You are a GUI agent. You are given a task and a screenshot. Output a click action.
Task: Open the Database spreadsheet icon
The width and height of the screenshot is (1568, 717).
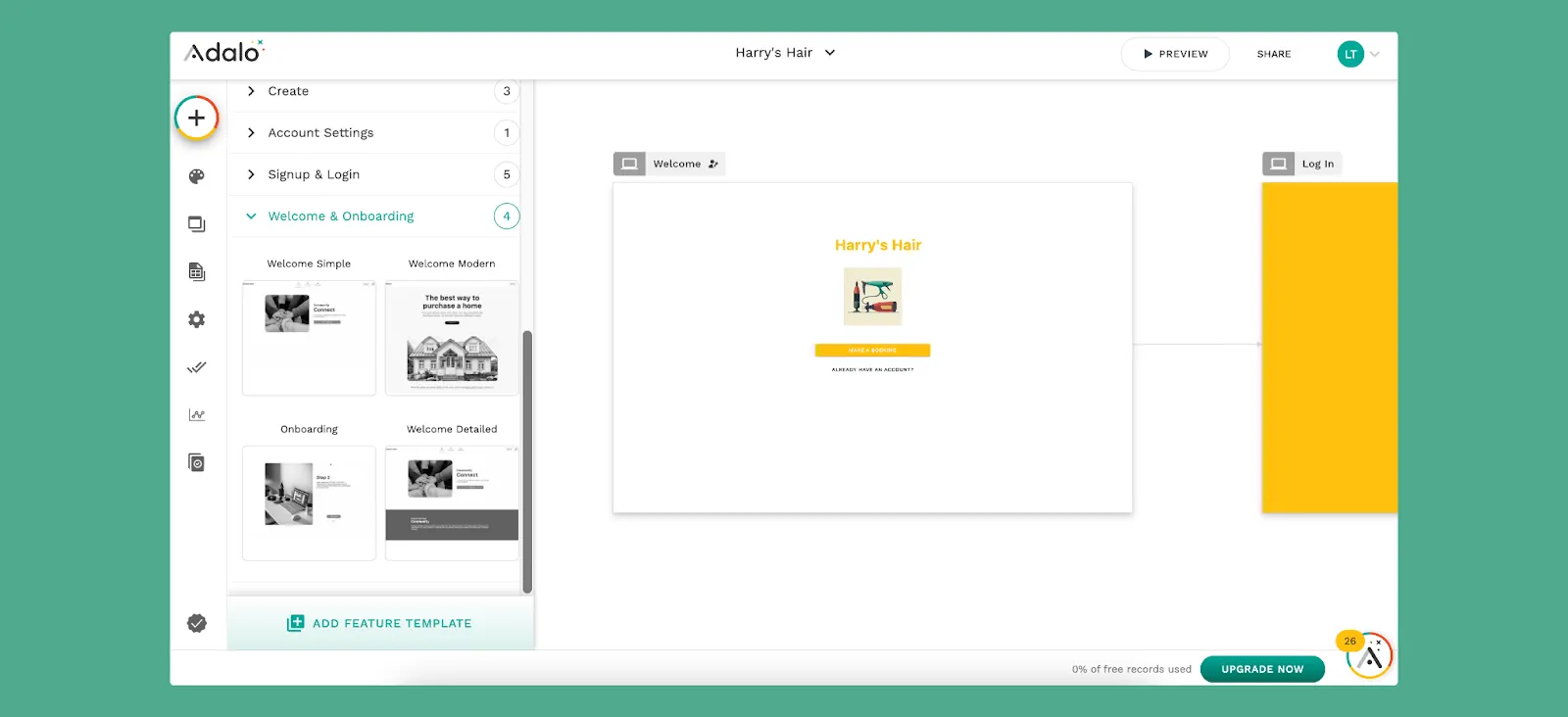pos(197,271)
